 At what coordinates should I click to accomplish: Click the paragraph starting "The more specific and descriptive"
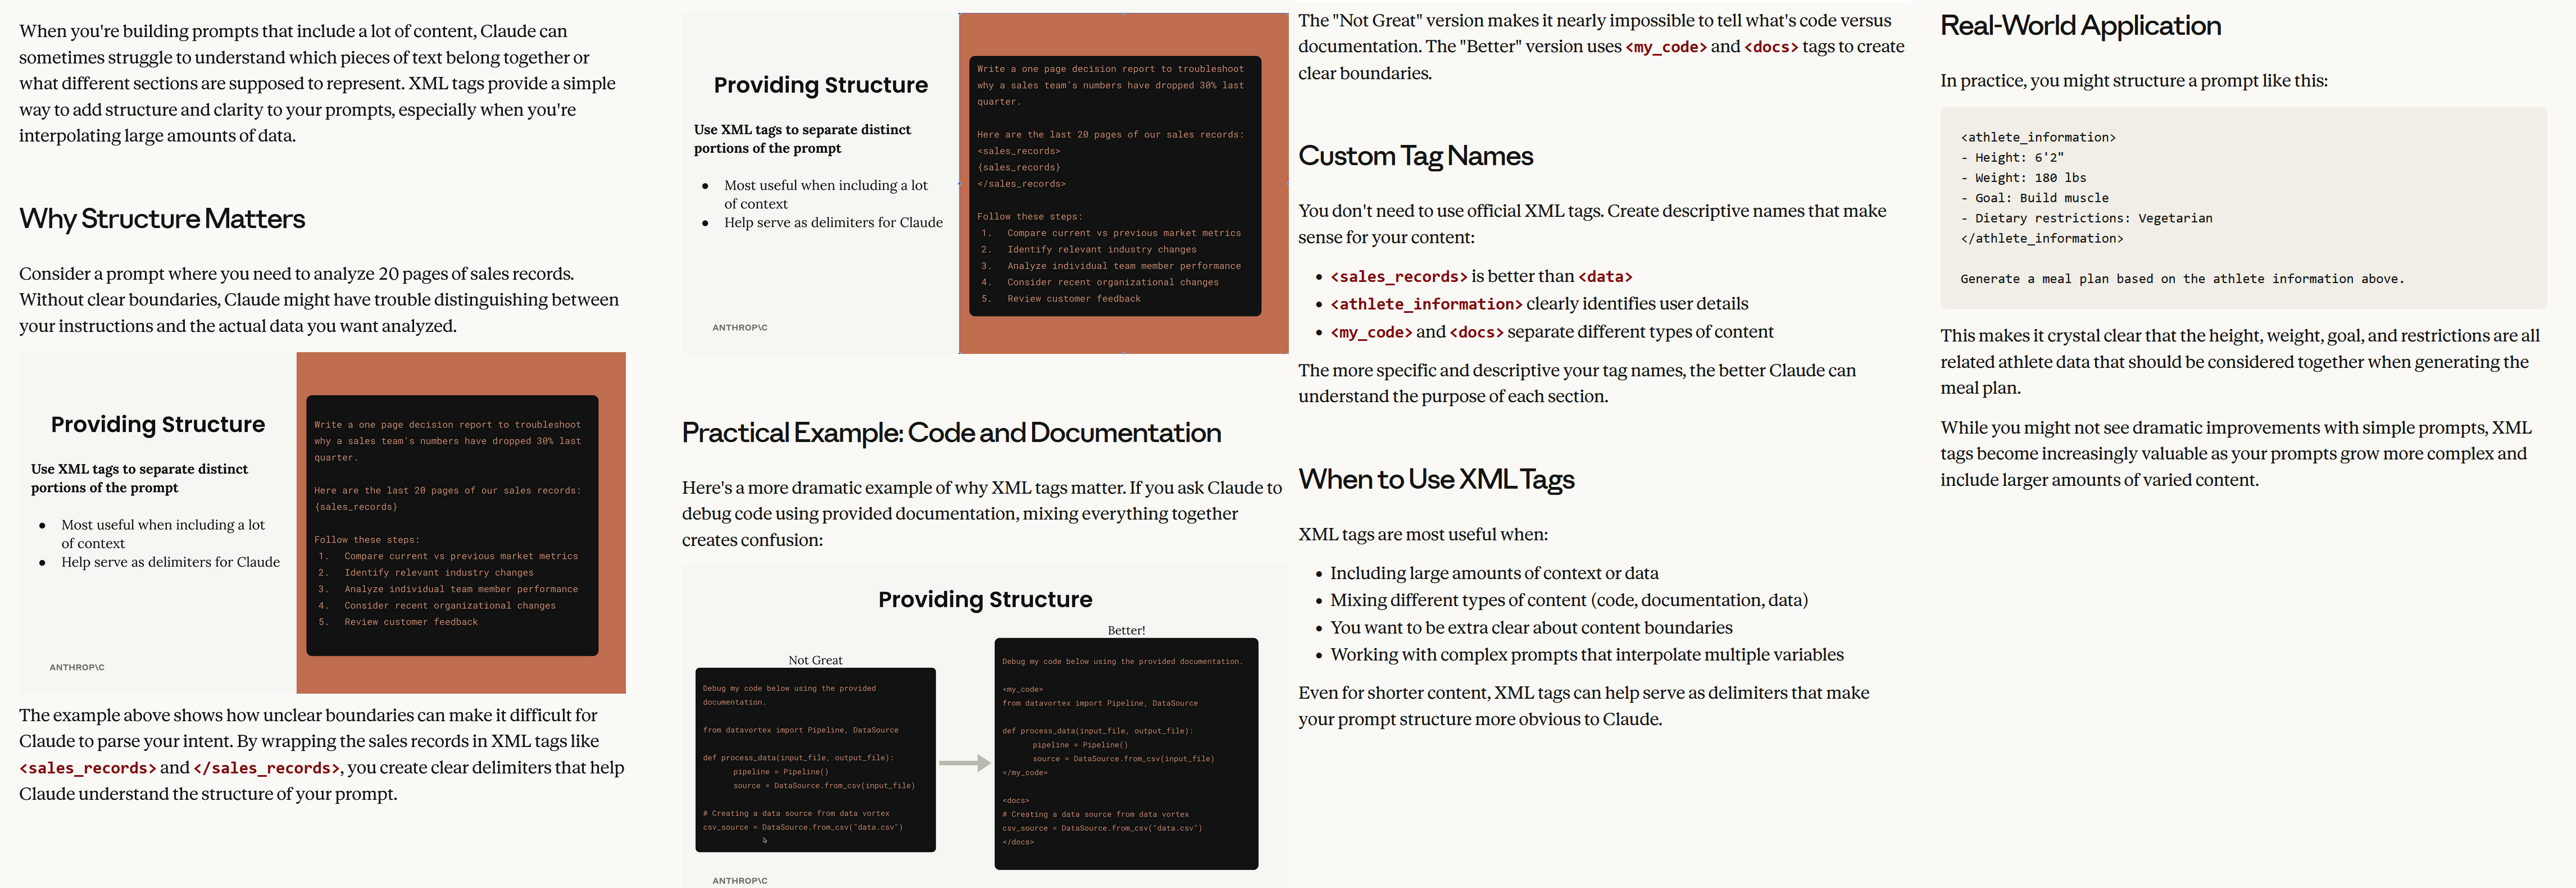pyautogui.click(x=1577, y=383)
